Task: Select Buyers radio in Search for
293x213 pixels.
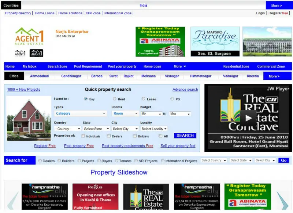Action: pyautogui.click(x=99, y=160)
